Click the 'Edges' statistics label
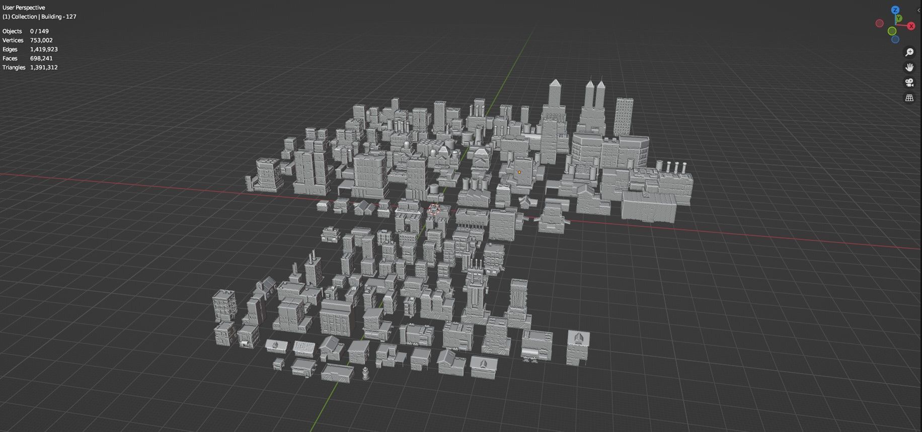This screenshot has width=922, height=432. point(10,49)
